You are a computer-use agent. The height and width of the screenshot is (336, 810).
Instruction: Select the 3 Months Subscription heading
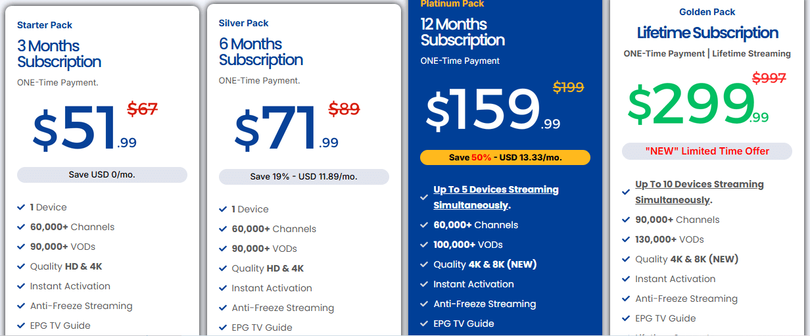click(59, 54)
